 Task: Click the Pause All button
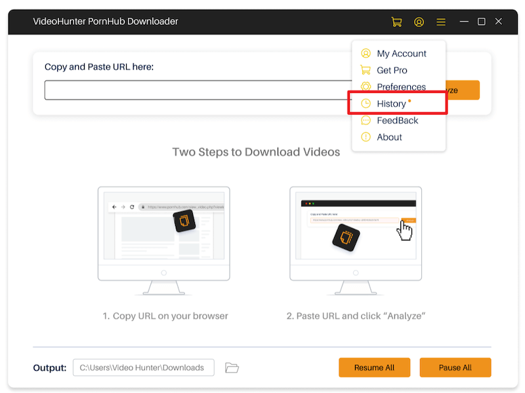(455, 367)
